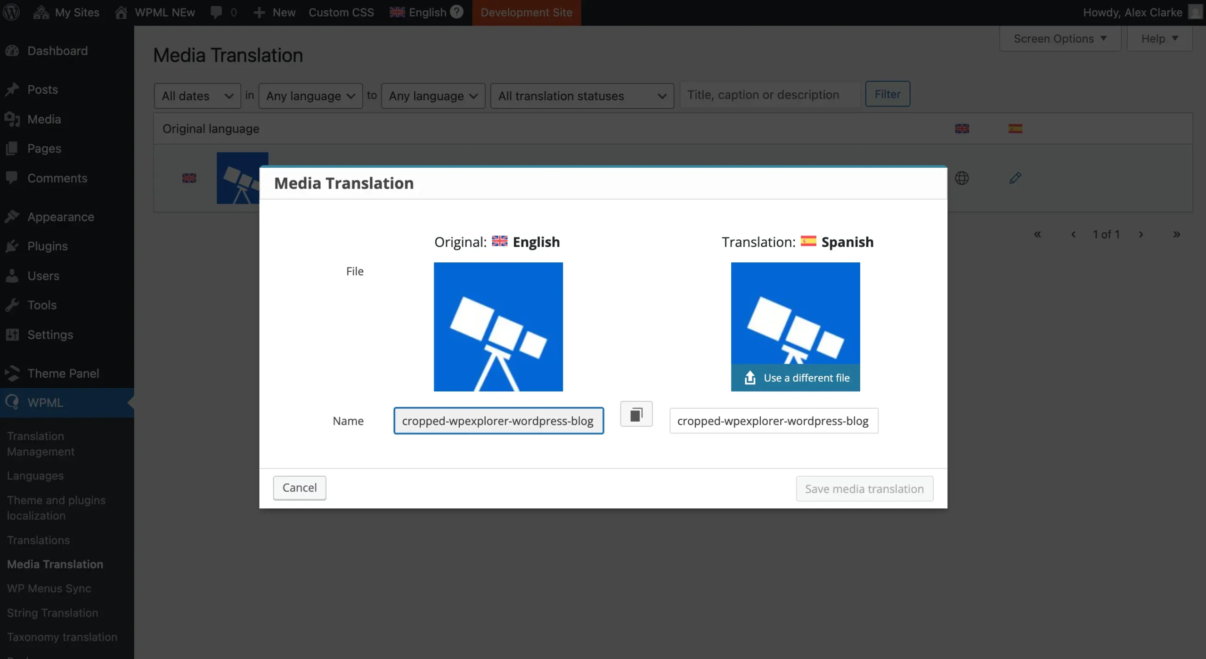Open Settings in sidebar

[x=67, y=334]
